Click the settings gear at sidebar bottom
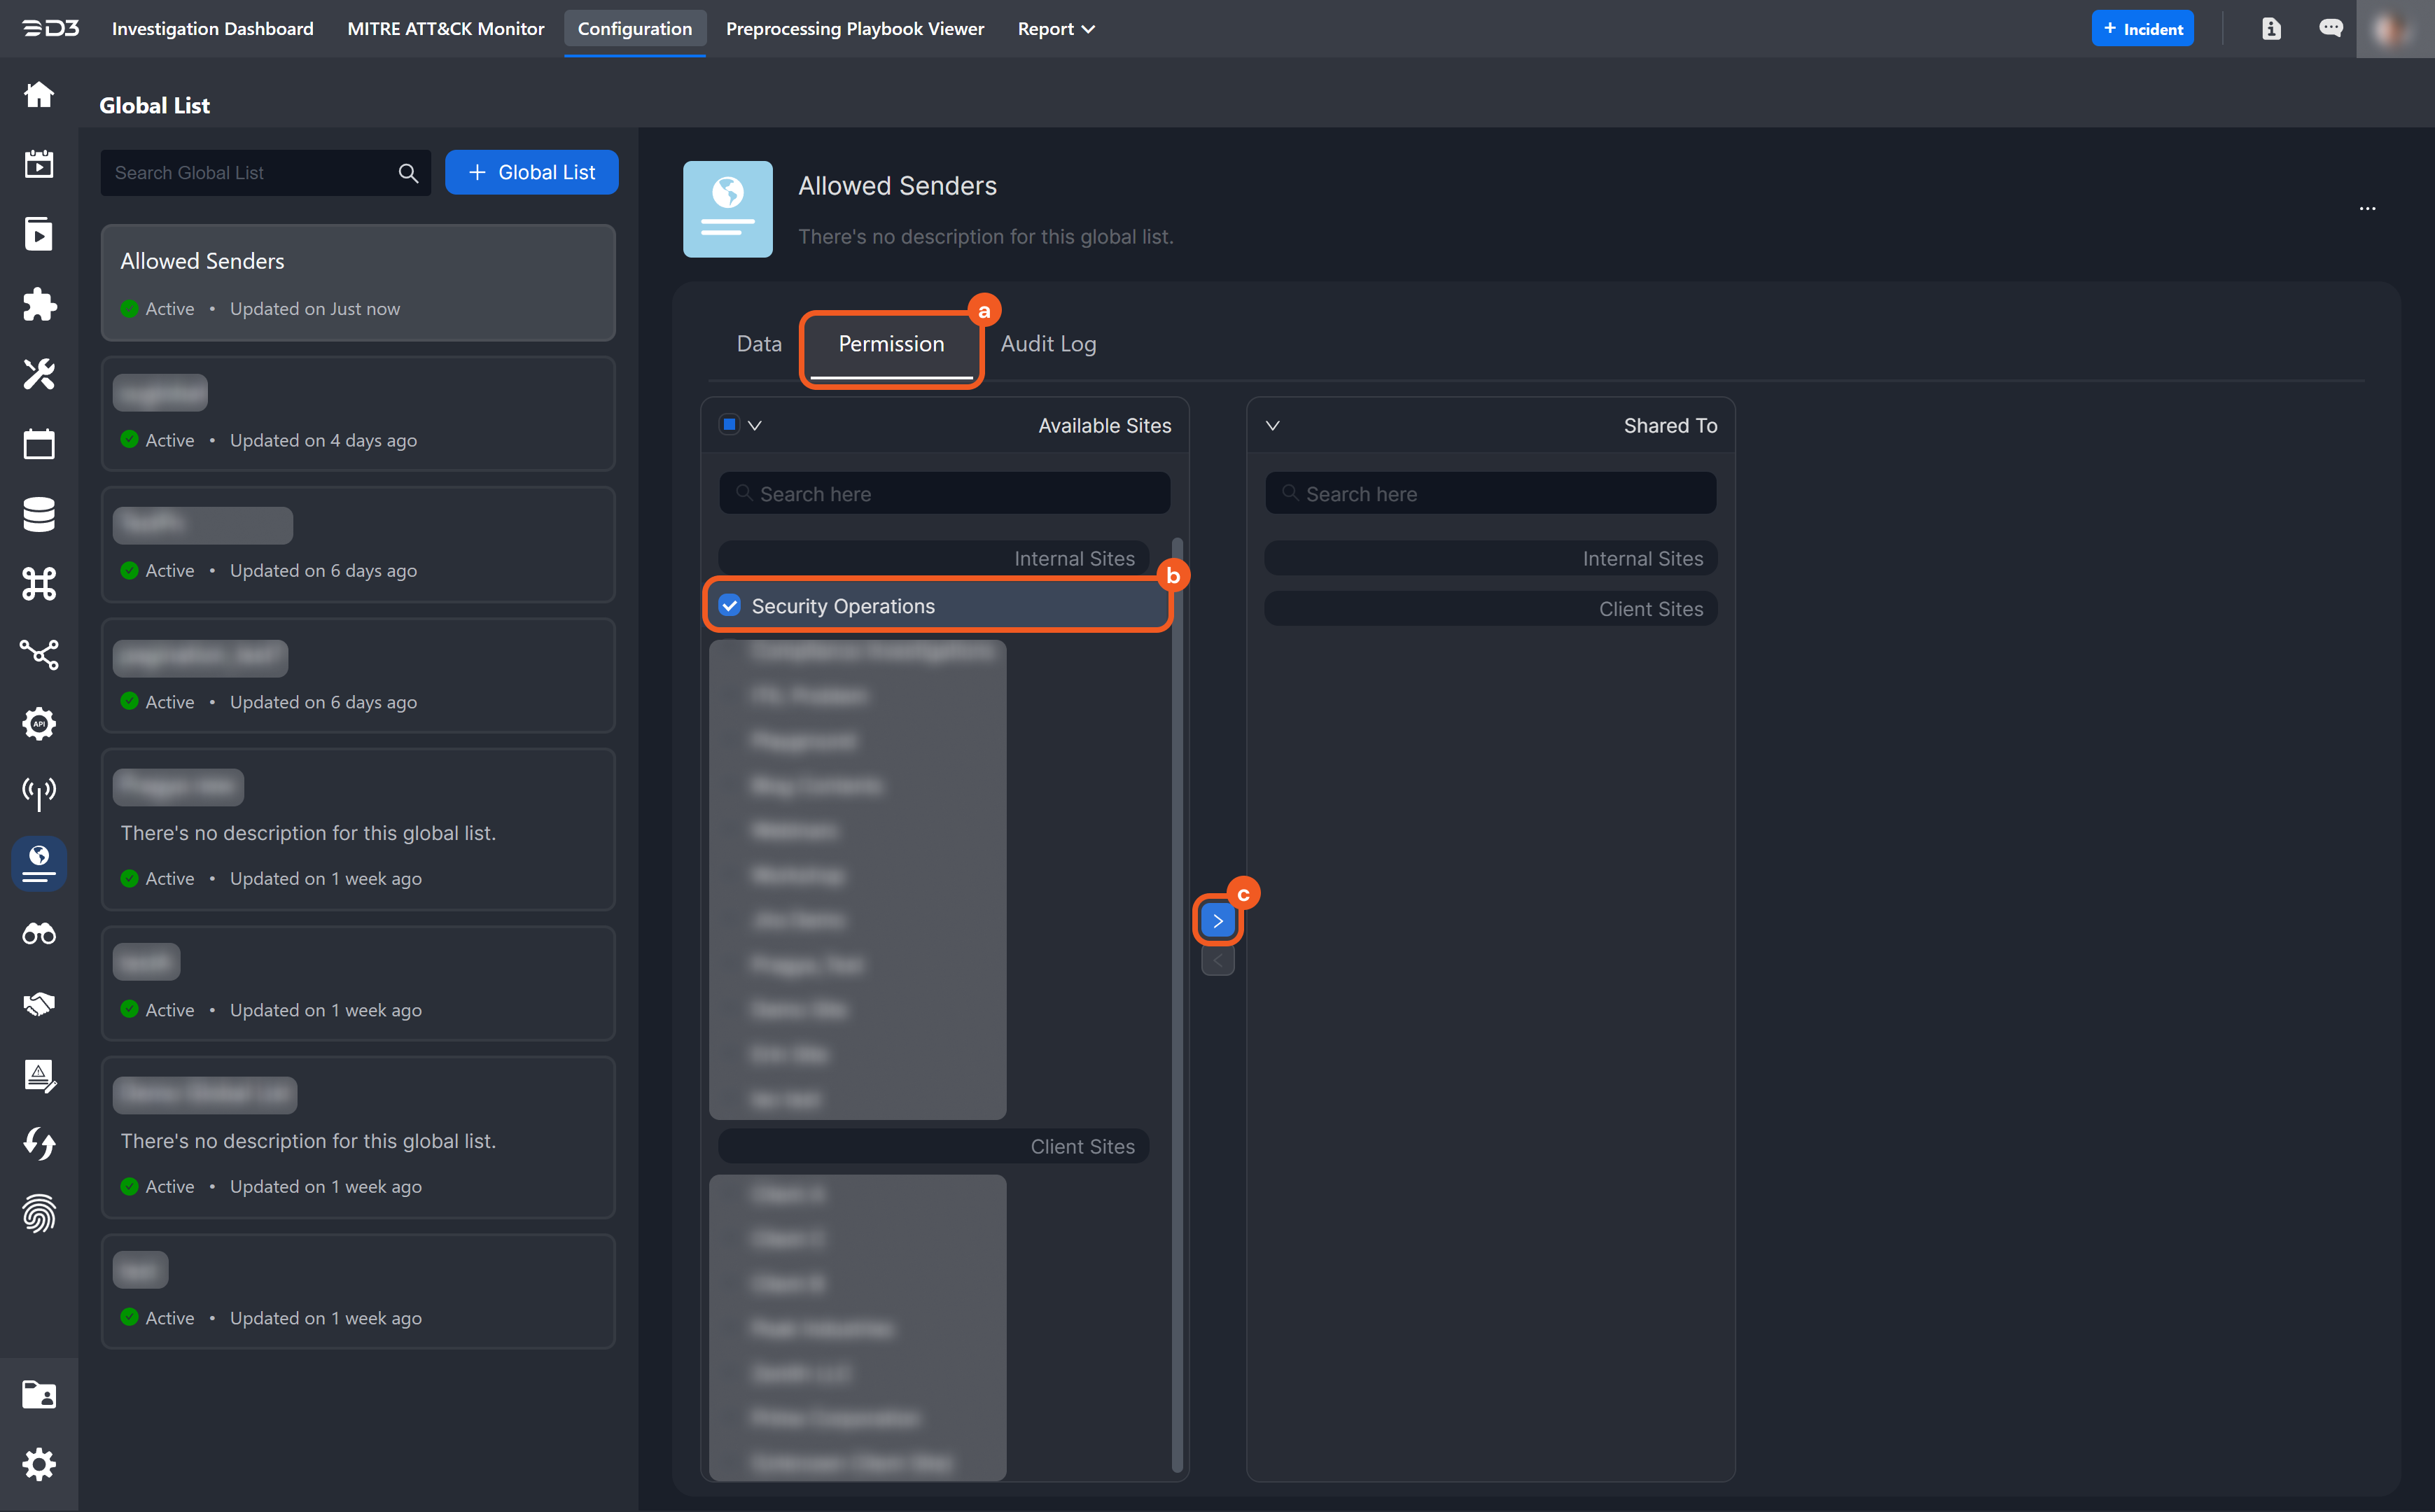This screenshot has width=2435, height=1512. click(39, 1464)
